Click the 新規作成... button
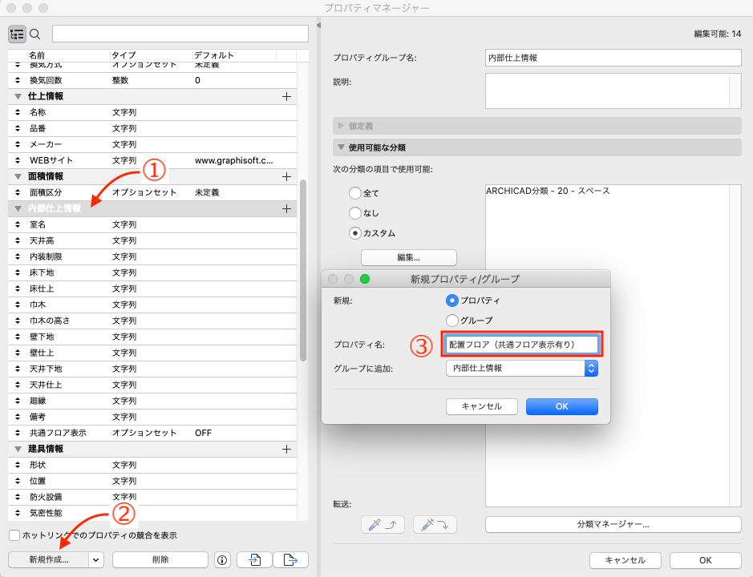Screen dimensions: 753x577 tap(48, 559)
